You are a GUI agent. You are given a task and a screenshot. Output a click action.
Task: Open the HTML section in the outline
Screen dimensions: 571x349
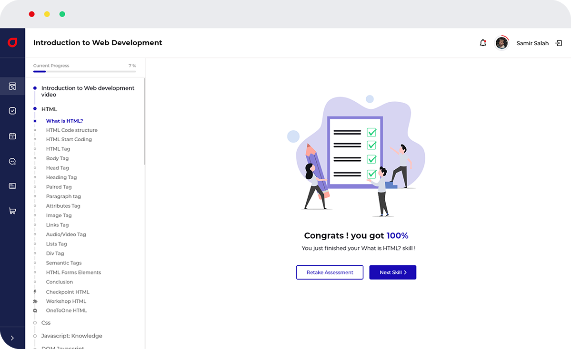(x=50, y=109)
